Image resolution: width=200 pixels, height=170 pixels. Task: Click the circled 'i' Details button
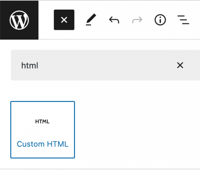[160, 20]
